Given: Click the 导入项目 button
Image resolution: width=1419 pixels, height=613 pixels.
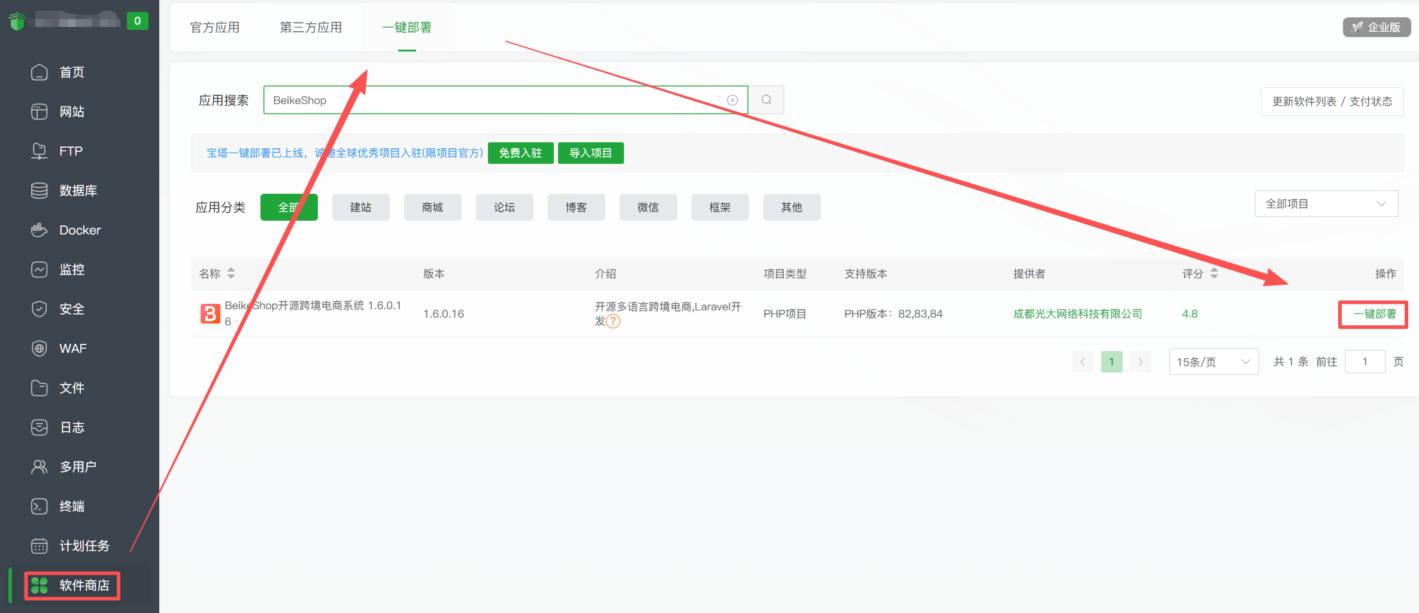Looking at the screenshot, I should point(591,153).
